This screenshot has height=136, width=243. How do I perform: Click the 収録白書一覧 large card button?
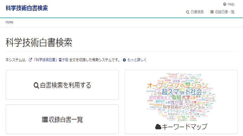[x=62, y=119]
